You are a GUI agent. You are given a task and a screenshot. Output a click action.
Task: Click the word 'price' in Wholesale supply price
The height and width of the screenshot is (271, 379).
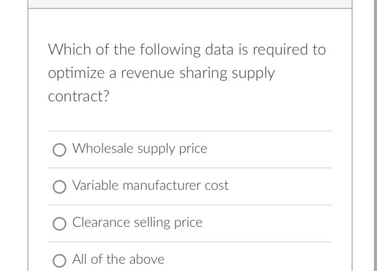[193, 149]
